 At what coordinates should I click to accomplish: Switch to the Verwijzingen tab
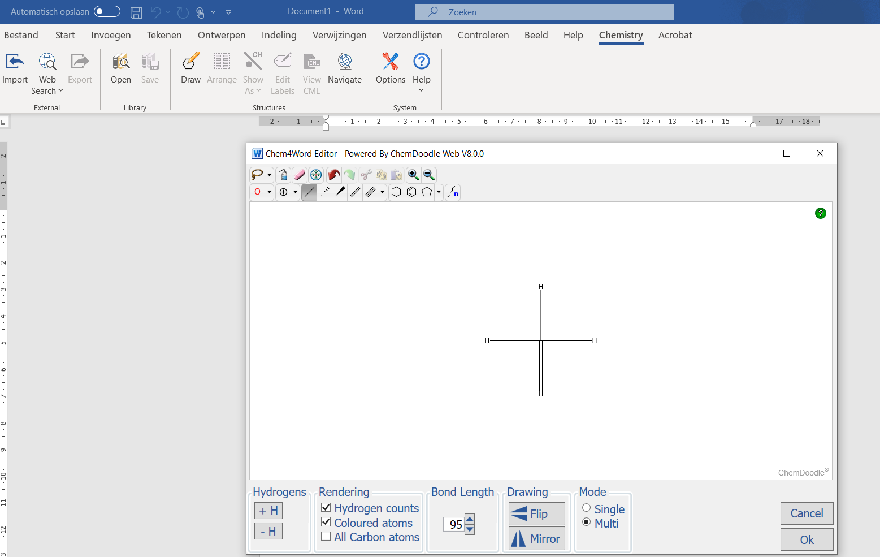[340, 35]
